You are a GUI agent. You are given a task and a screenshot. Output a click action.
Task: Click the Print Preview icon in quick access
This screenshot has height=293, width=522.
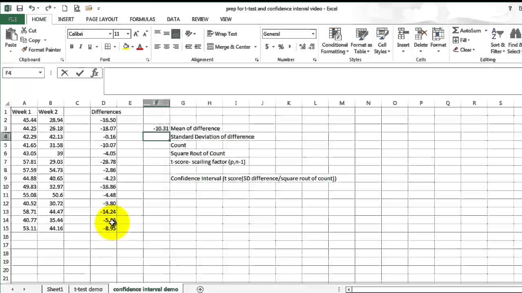coord(77,8)
